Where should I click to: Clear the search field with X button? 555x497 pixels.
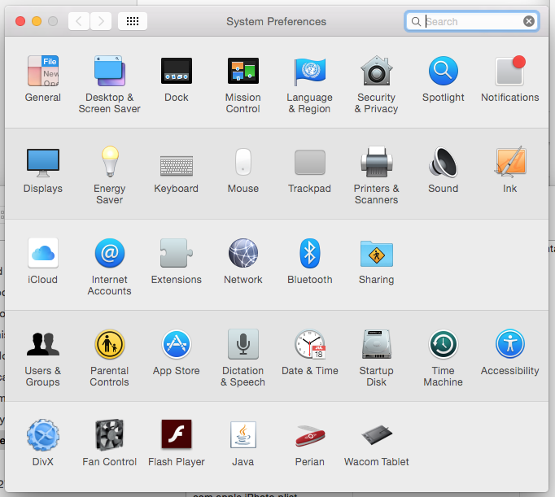pos(529,21)
